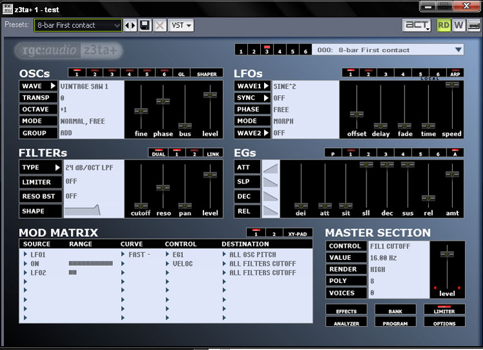
Task: Select oscillator 2 tab in OSCs
Action: pyautogui.click(x=95, y=73)
